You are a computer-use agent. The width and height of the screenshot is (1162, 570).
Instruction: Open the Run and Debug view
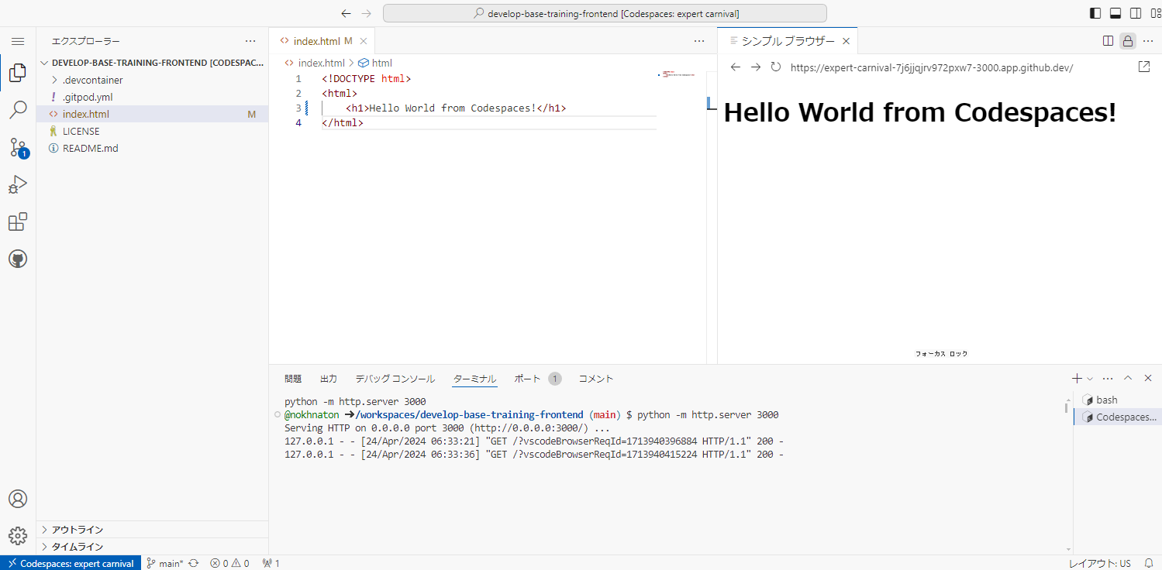click(18, 184)
